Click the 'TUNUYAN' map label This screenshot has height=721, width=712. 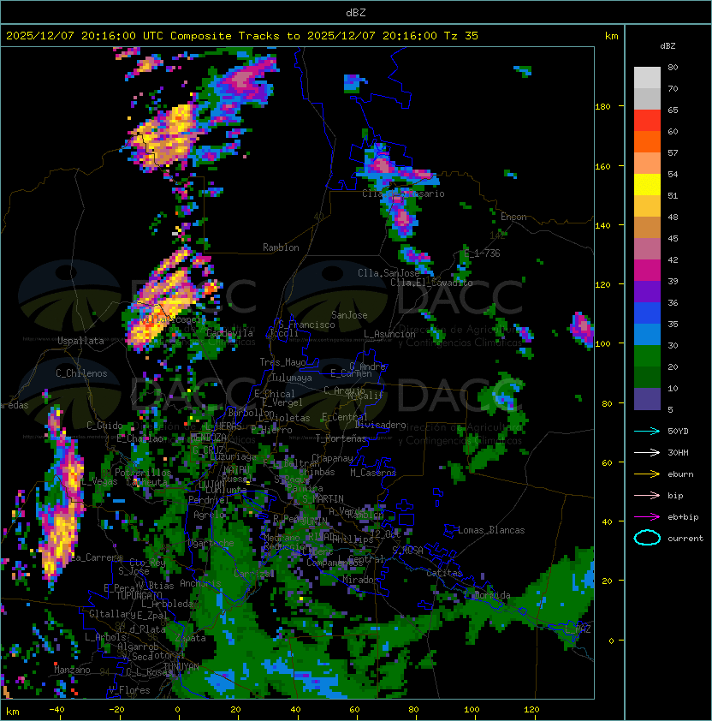181,666
